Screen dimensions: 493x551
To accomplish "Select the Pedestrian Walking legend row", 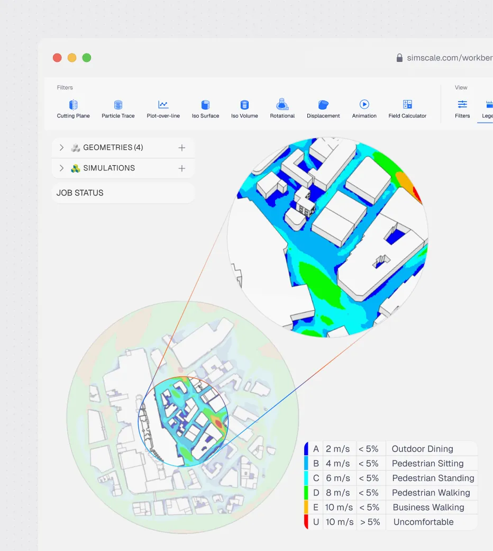I will [x=391, y=493].
